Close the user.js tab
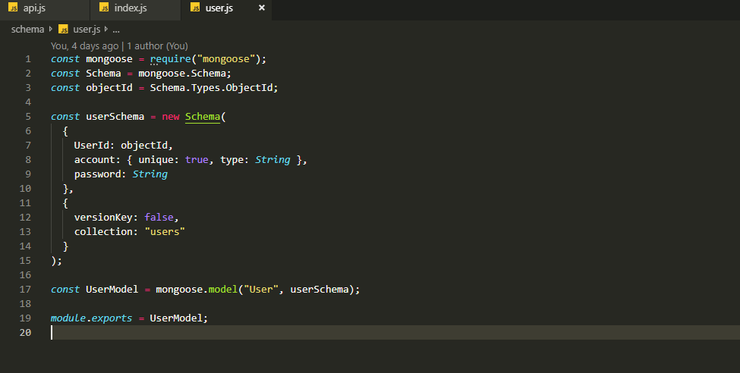The height and width of the screenshot is (373, 740). (x=262, y=8)
